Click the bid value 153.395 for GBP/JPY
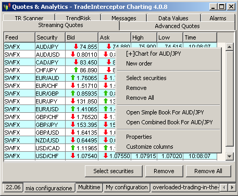This screenshot has height=196, width=238. 87,125
